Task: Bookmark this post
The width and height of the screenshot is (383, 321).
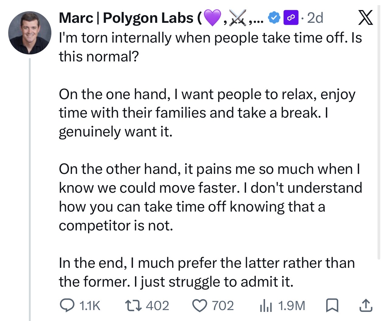Action: pyautogui.click(x=332, y=306)
